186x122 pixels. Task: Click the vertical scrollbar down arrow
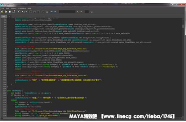(x=183, y=116)
